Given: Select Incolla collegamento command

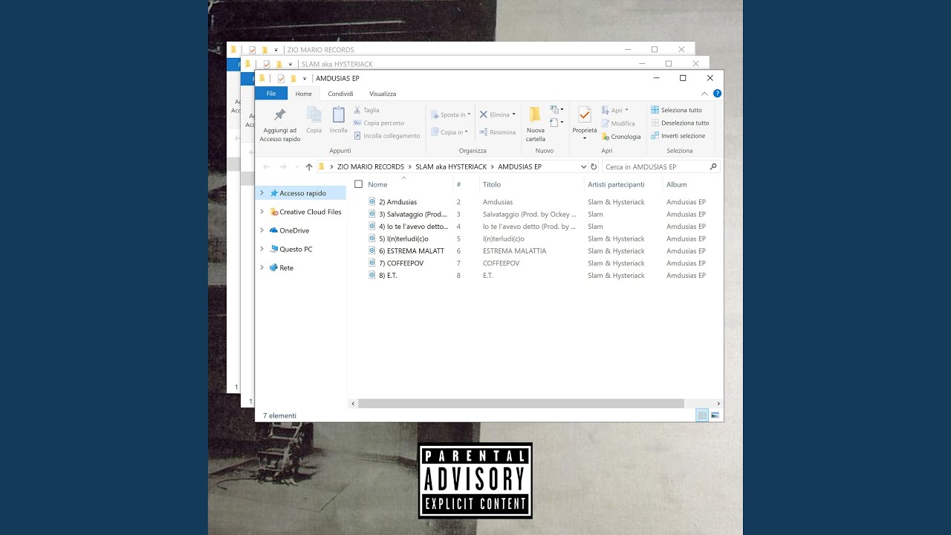Looking at the screenshot, I should tap(387, 136).
